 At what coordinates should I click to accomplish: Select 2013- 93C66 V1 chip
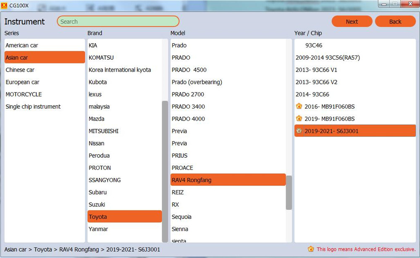click(355, 70)
